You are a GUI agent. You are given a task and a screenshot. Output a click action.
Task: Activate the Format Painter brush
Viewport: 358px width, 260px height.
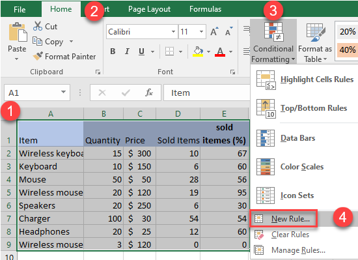38,56
